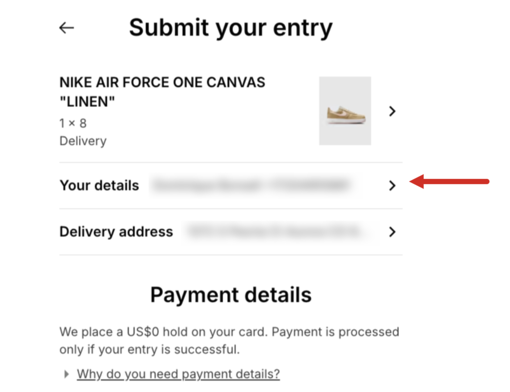Open the "Why do you need payment details?" link
510x392 pixels.
coord(178,374)
